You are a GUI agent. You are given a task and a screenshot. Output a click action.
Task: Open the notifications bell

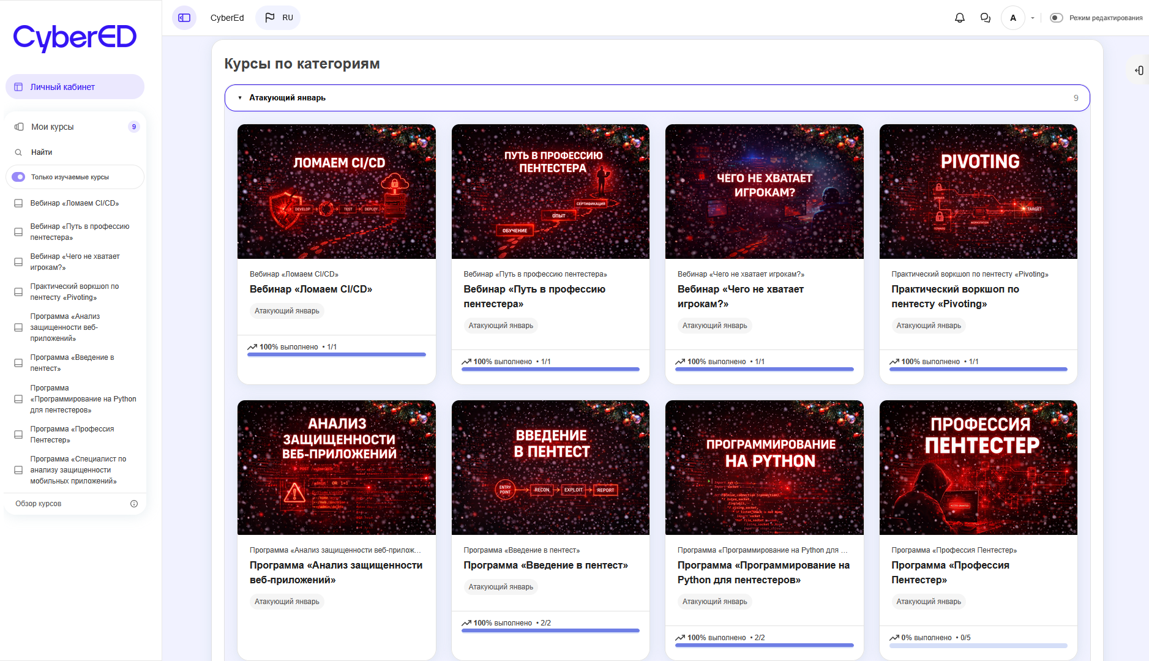click(x=959, y=18)
